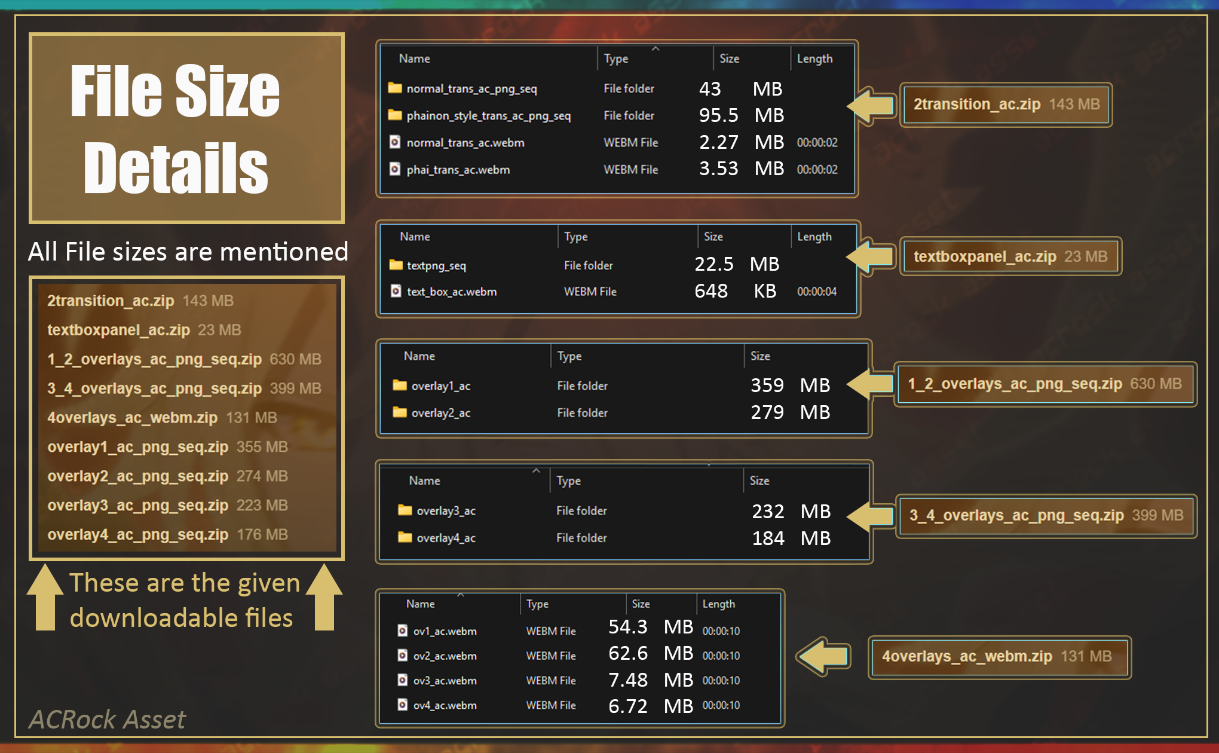Select overlay4_ac_png_seq.zip in downloadable files list

point(167,535)
